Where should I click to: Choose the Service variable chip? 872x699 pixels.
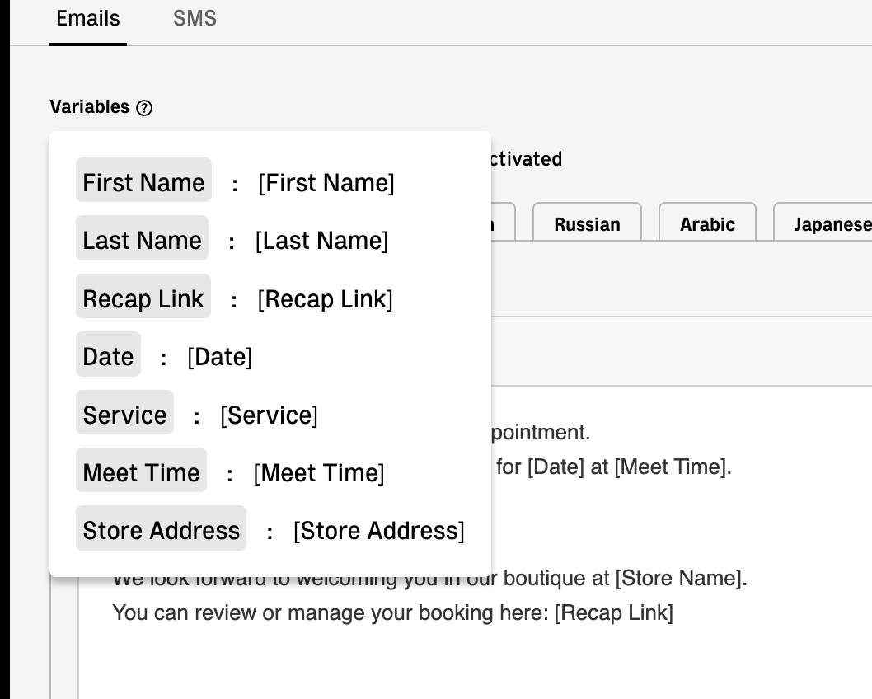coord(124,415)
